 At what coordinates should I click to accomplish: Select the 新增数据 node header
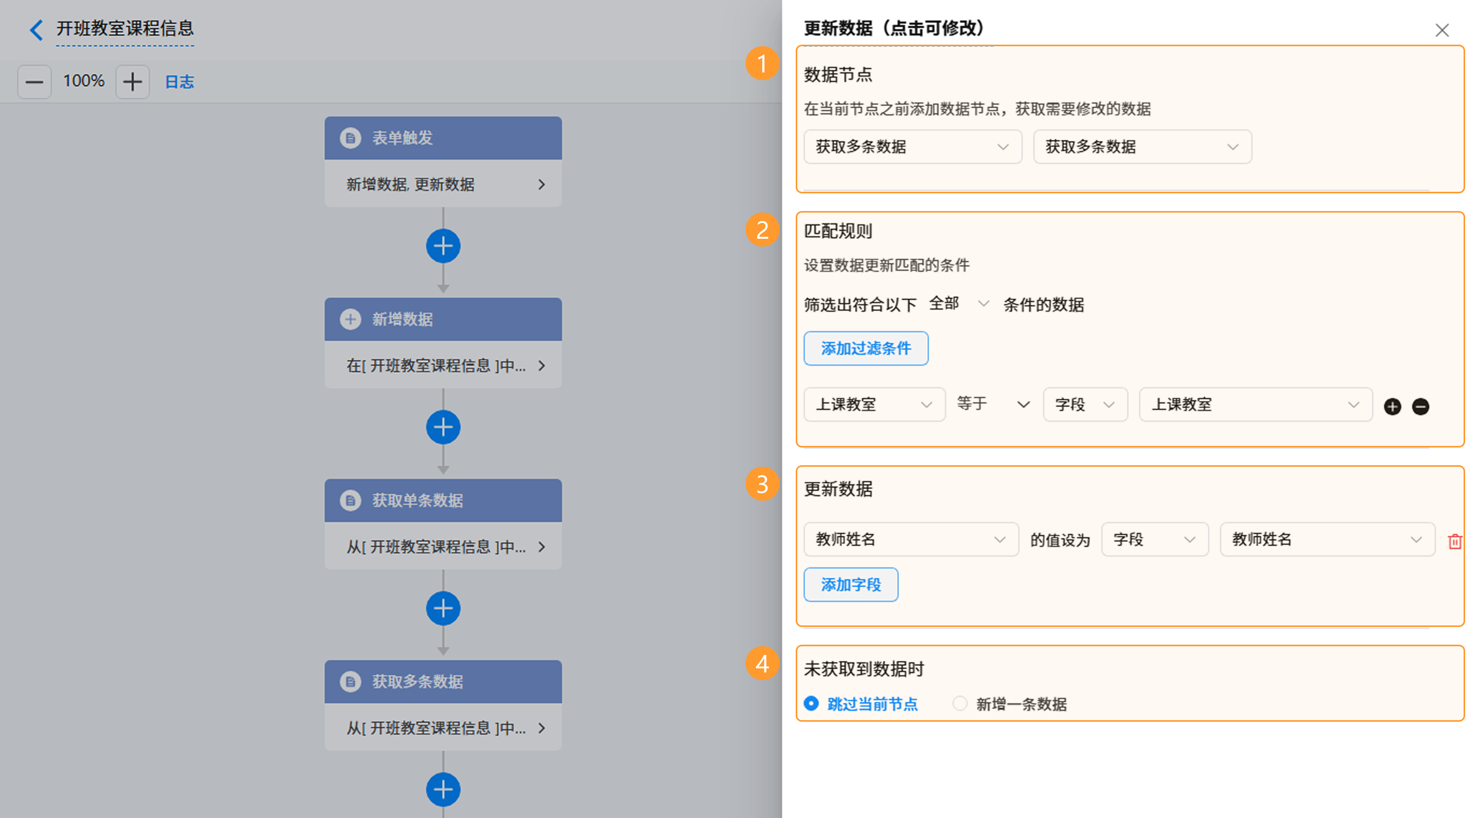coord(443,320)
